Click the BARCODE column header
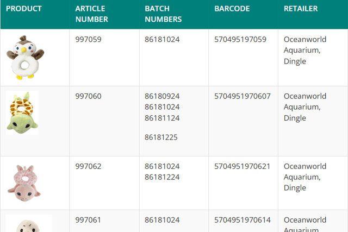 point(232,9)
